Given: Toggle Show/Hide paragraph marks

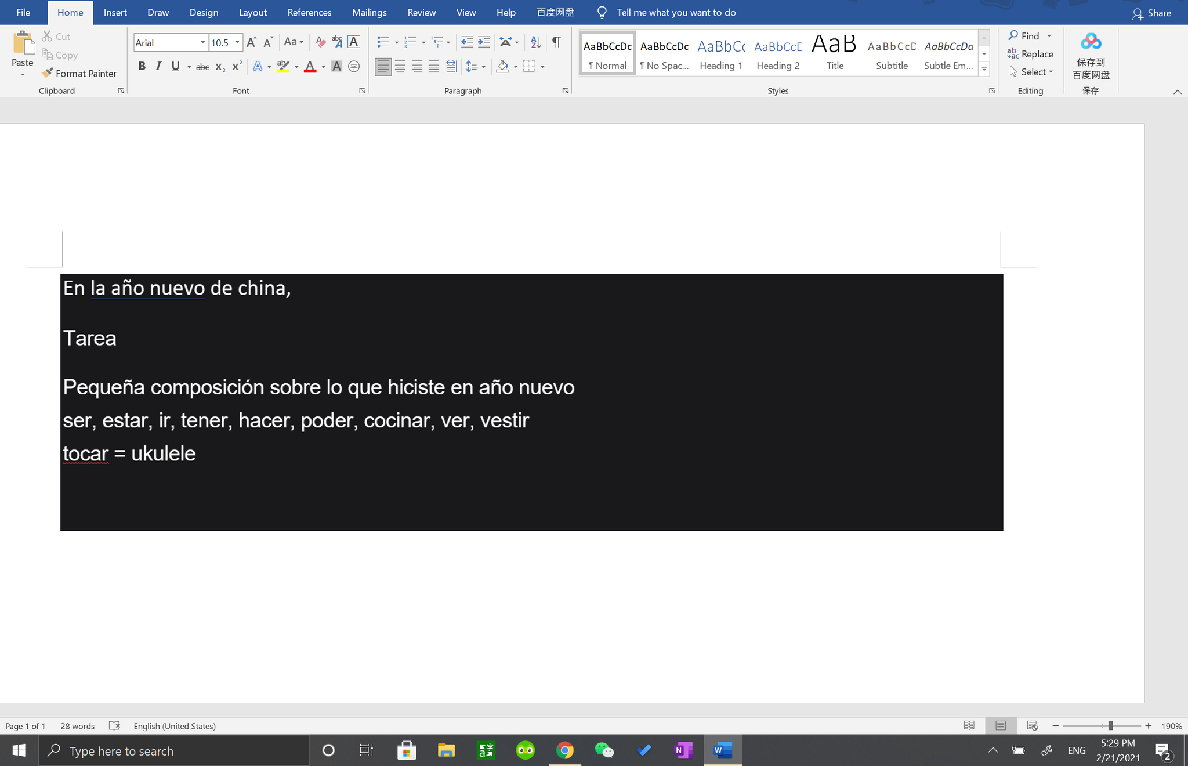Looking at the screenshot, I should [x=556, y=42].
